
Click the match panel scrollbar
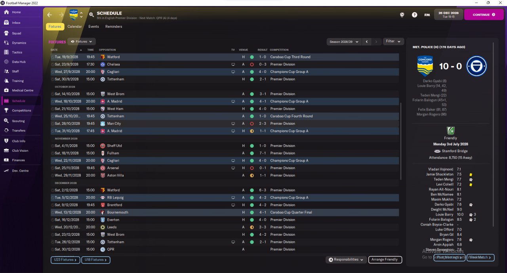[494, 135]
